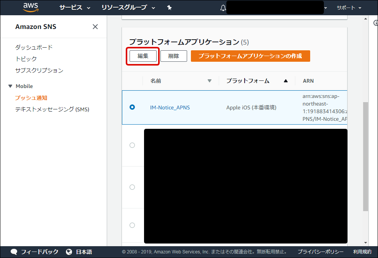The height and width of the screenshot is (258, 378).
Task: Click プラットフォームアプリケーションの作成 button
Action: point(250,56)
